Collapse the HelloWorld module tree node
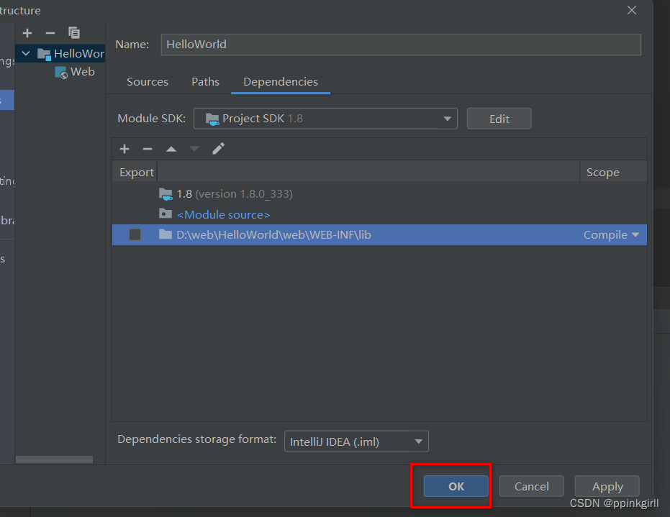 click(26, 53)
